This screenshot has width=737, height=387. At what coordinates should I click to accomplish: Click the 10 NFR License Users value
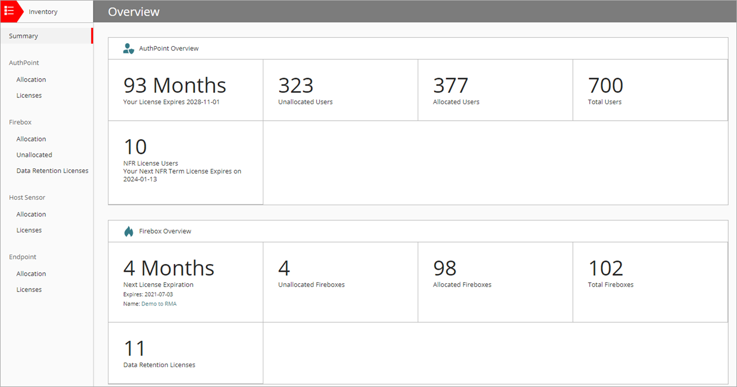tap(135, 147)
